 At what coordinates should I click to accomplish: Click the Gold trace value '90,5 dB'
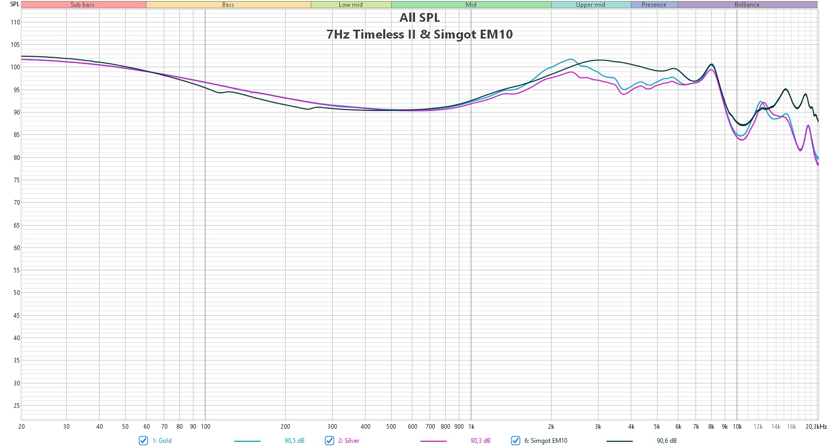point(295,441)
